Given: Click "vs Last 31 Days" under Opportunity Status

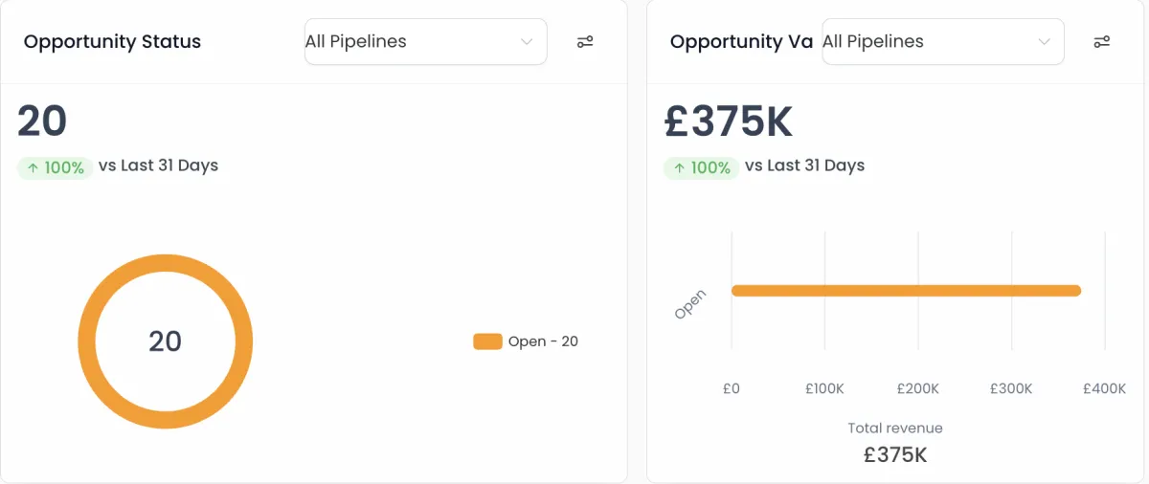Looking at the screenshot, I should pos(158,165).
